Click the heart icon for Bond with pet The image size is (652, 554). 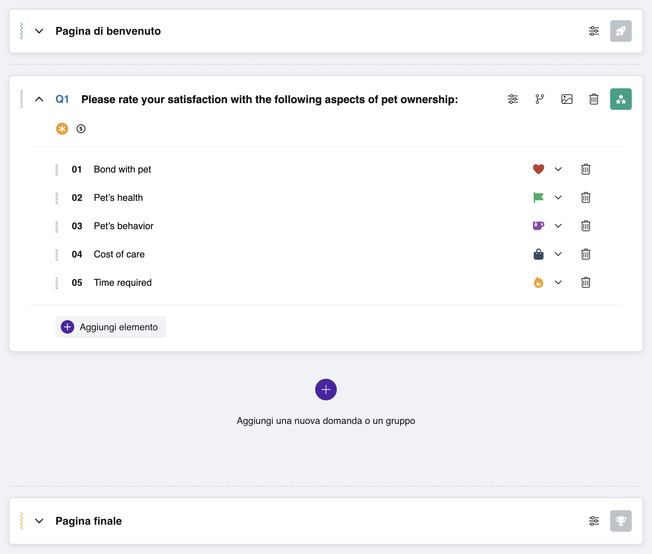538,169
